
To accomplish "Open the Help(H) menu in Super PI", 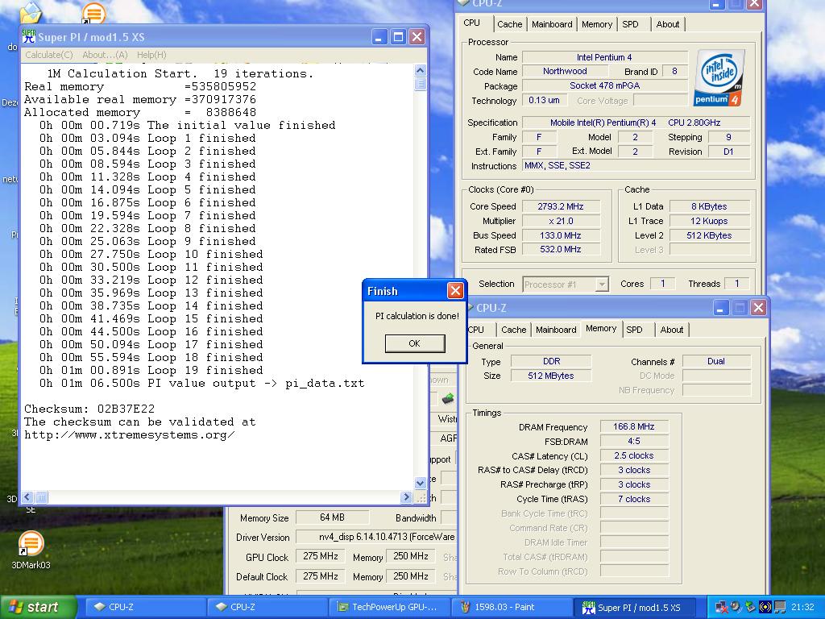I will [151, 55].
